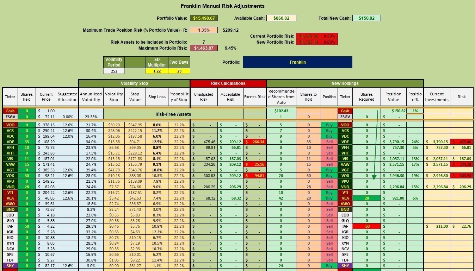Screen dimensions: 475x271
Task: Click the Position Value column header
Action: pyautogui.click(x=393, y=97)
